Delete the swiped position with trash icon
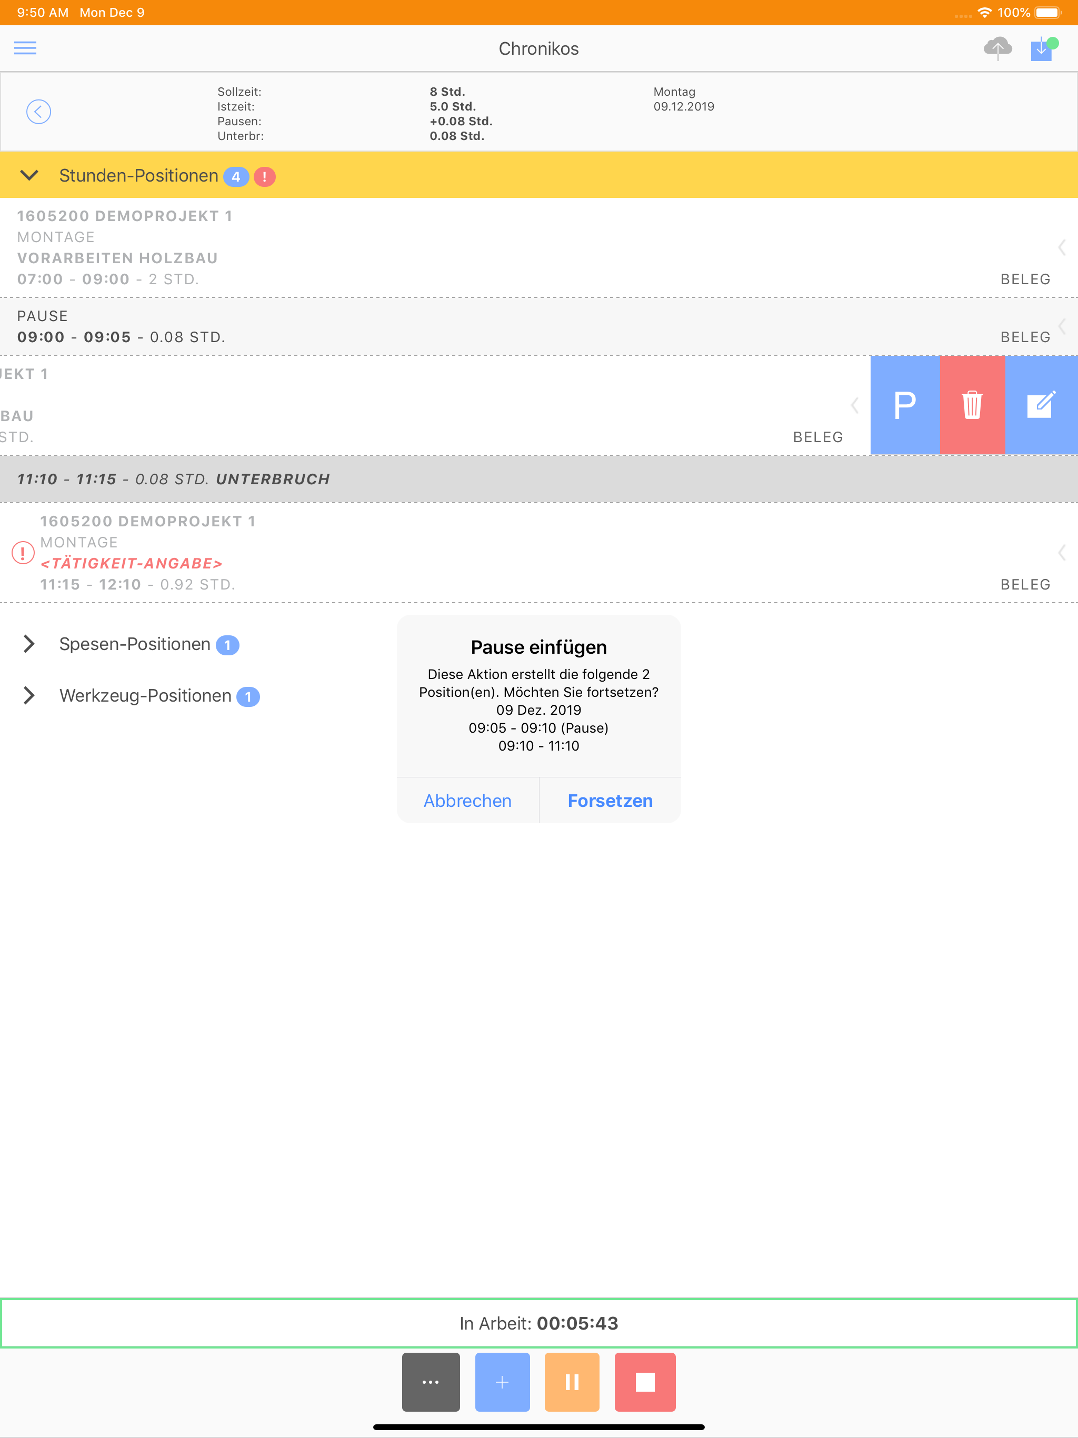Screen dimensions: 1078x1438 972,405
